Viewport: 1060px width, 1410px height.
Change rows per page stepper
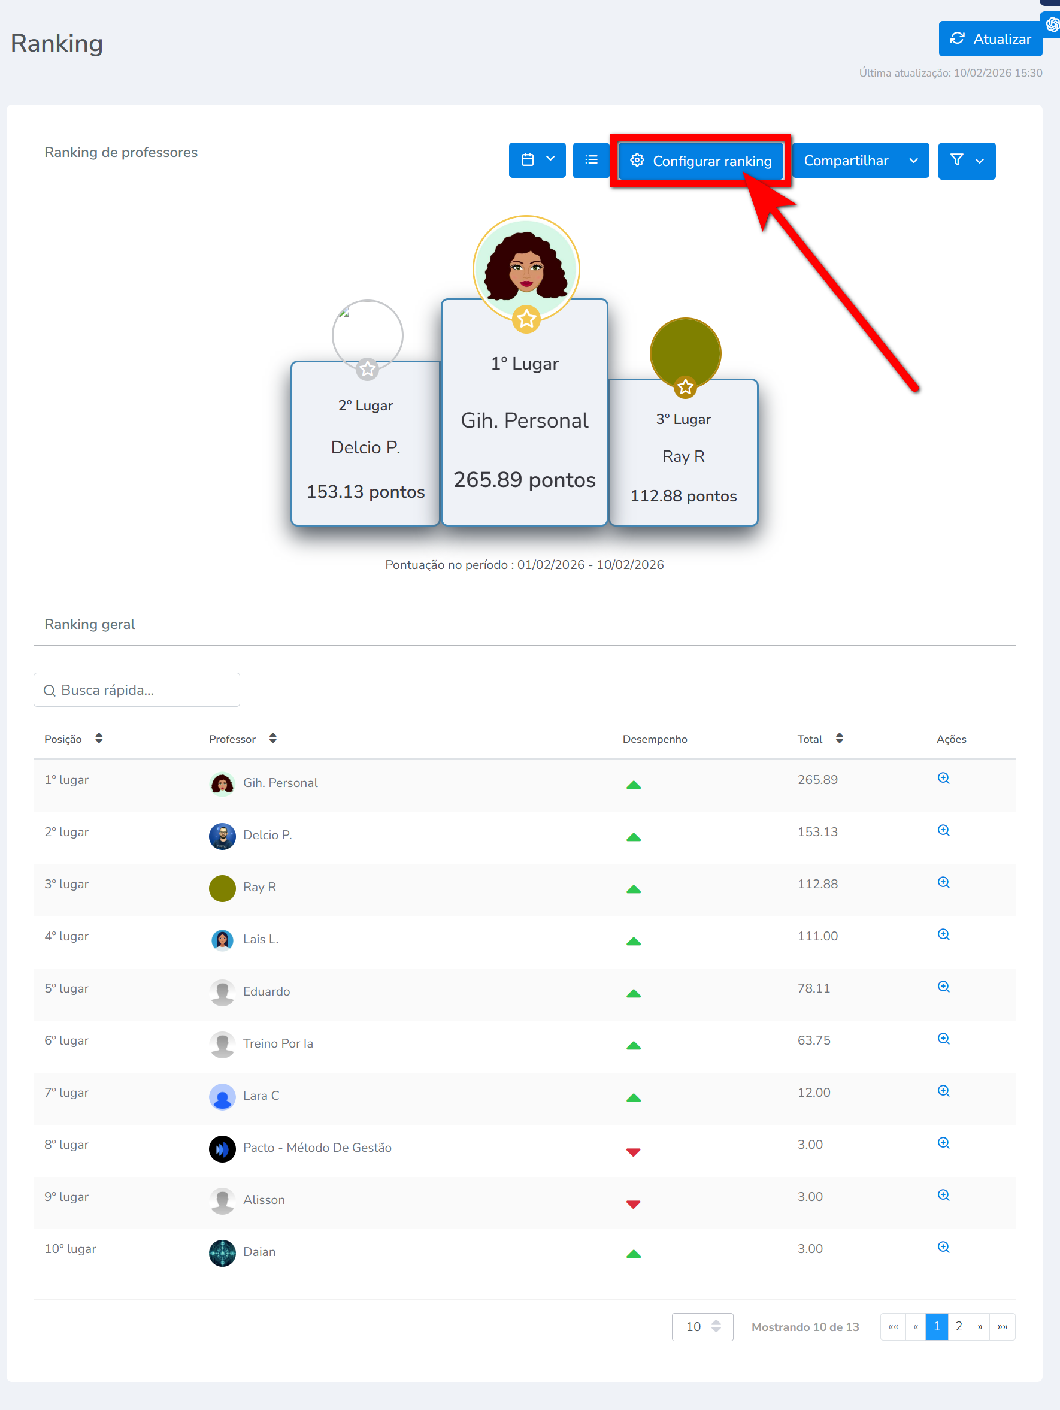coord(716,1327)
